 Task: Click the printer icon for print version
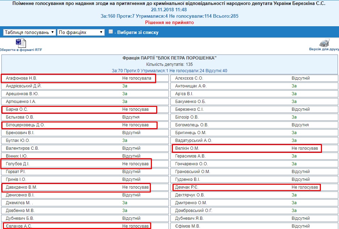tap(324, 43)
